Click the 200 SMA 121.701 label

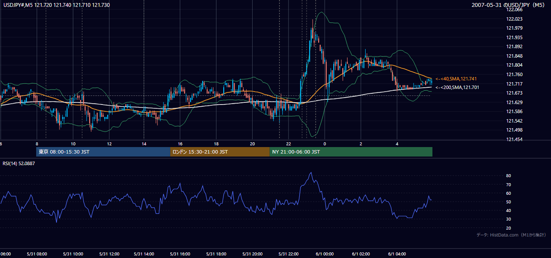[x=457, y=87]
